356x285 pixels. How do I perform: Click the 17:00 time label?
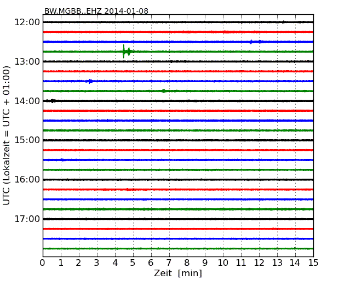coord(27,219)
